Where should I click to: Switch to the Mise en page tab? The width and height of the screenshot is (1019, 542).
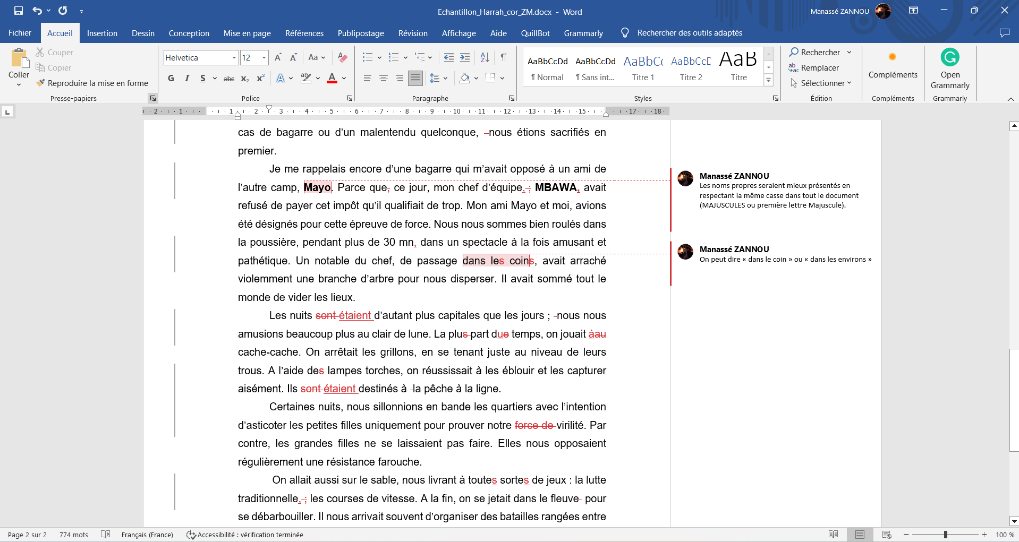pos(247,33)
